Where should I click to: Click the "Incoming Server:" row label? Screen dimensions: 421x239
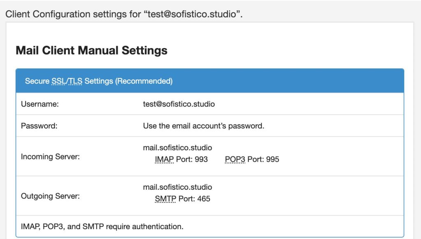tap(50, 156)
